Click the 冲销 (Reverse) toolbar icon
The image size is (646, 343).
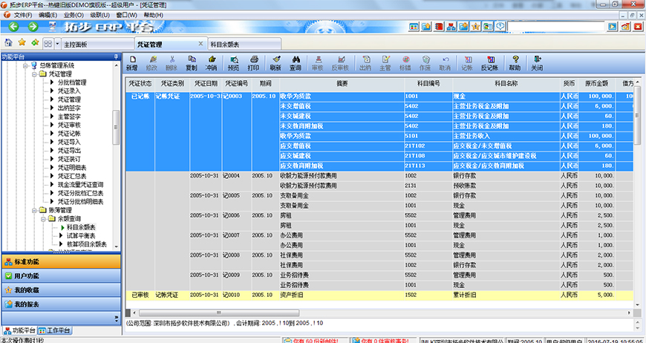[211, 62]
